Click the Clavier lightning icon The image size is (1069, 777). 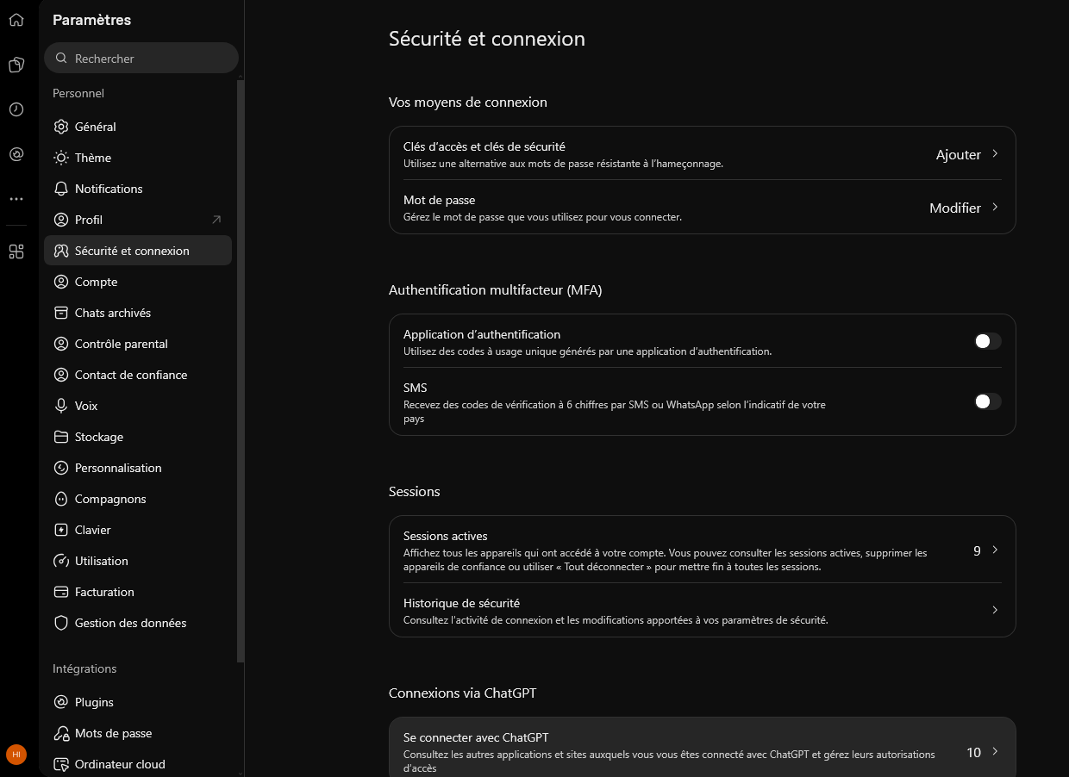click(x=61, y=530)
